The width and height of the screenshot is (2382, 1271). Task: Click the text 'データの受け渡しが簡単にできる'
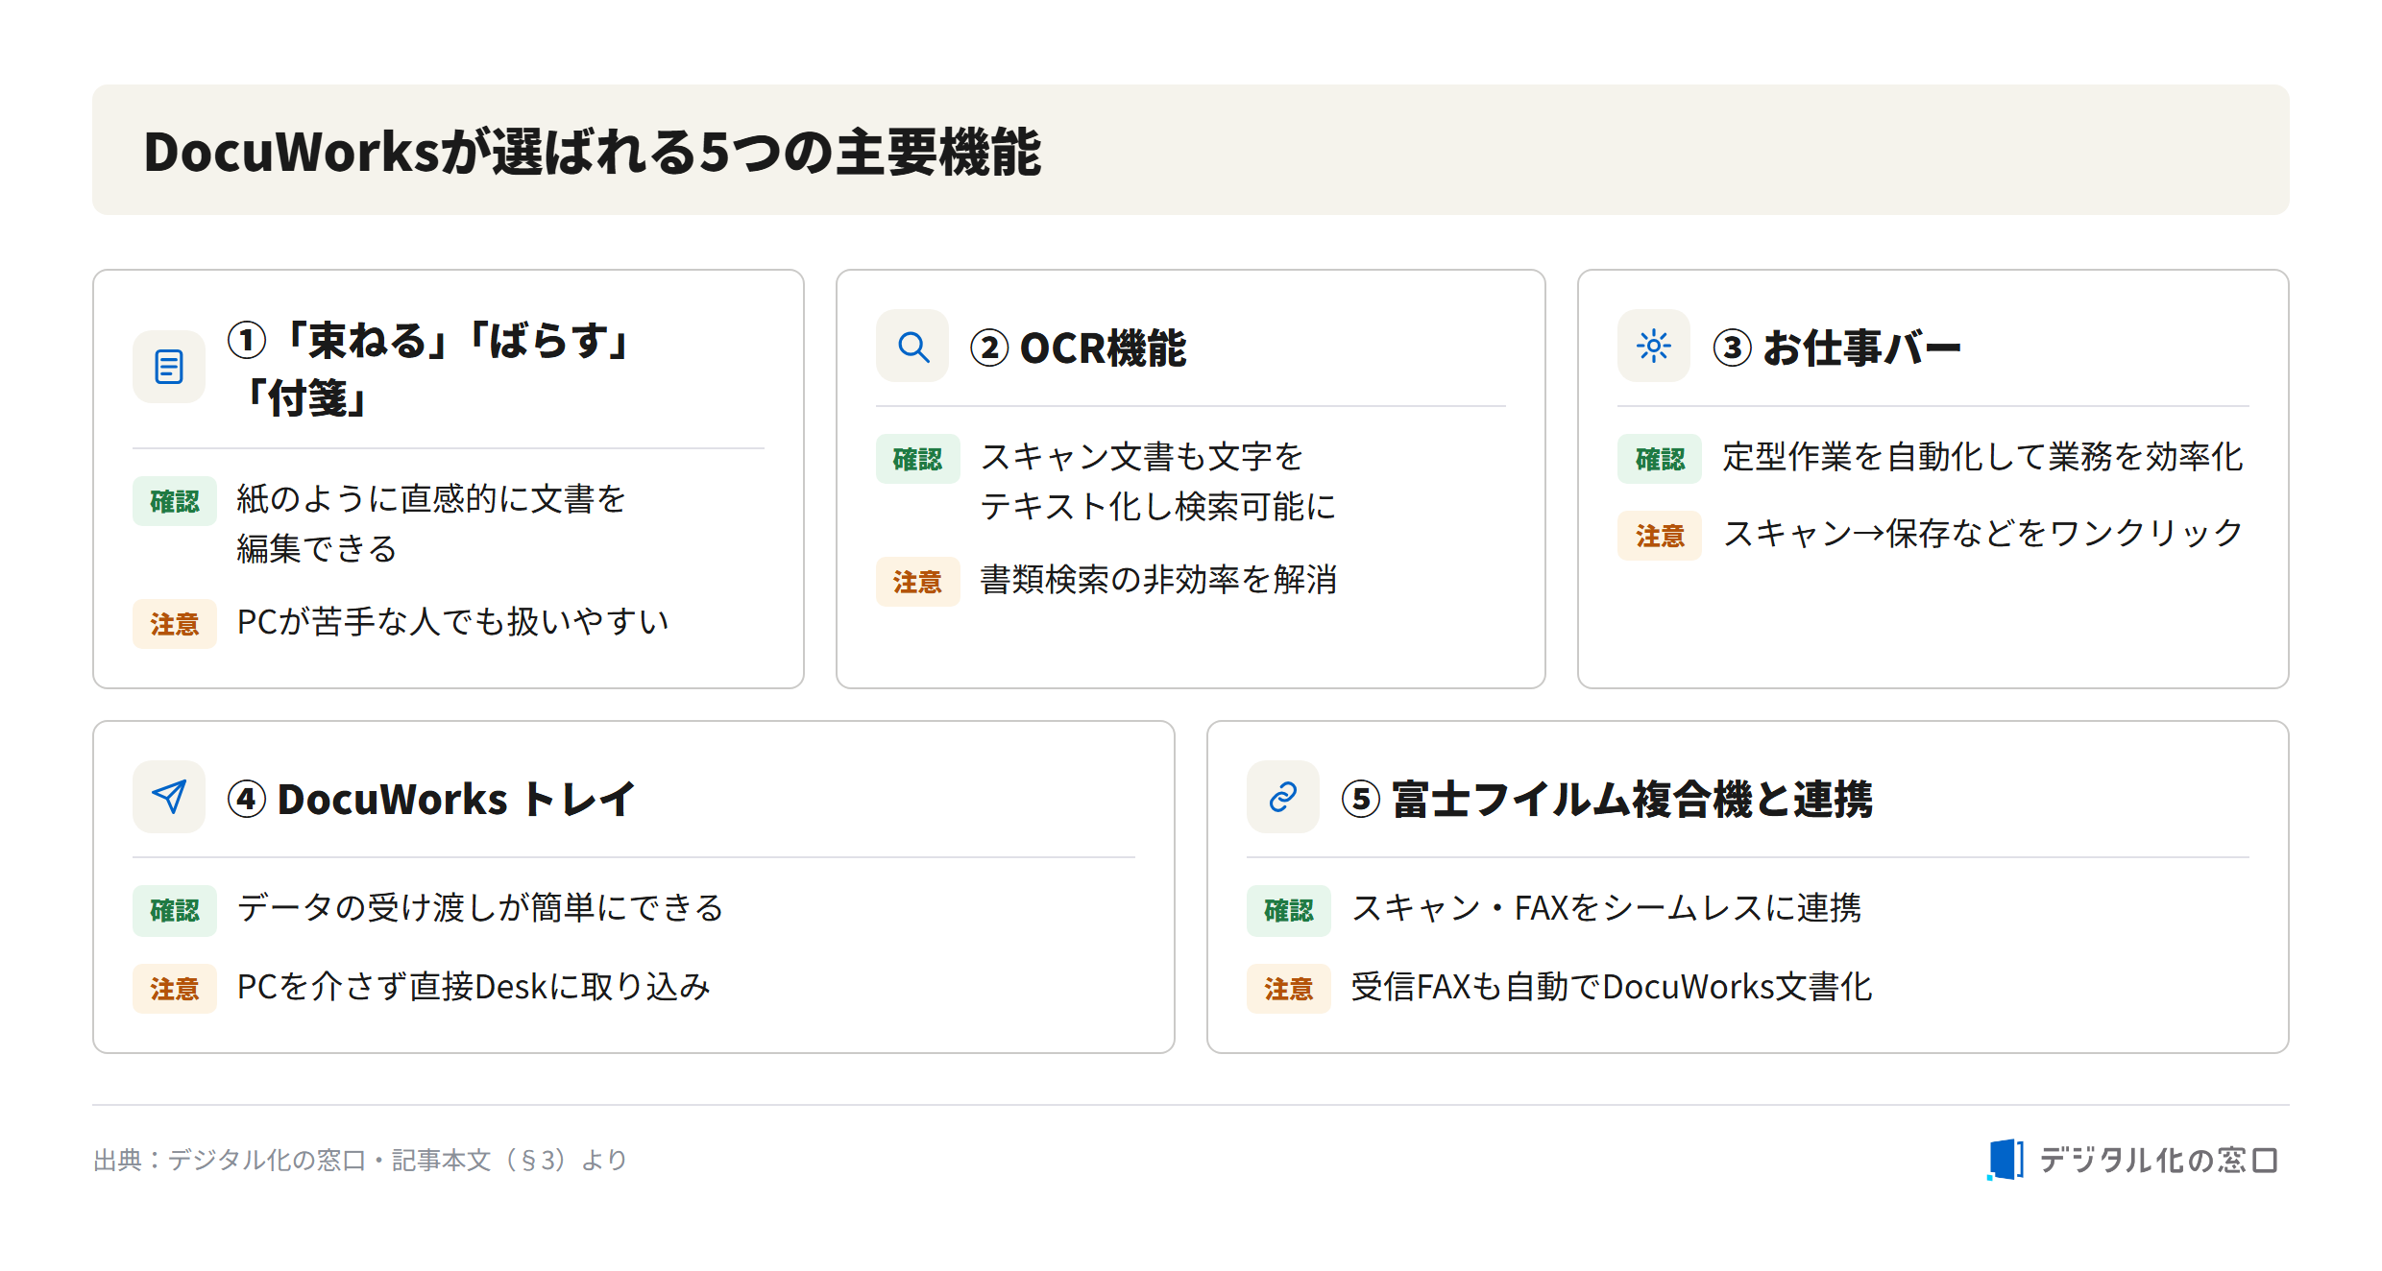coord(480,908)
